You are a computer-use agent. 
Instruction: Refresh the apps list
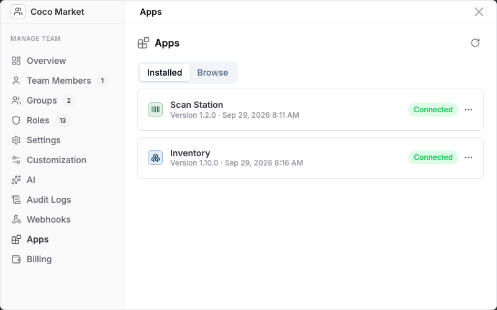pos(475,43)
